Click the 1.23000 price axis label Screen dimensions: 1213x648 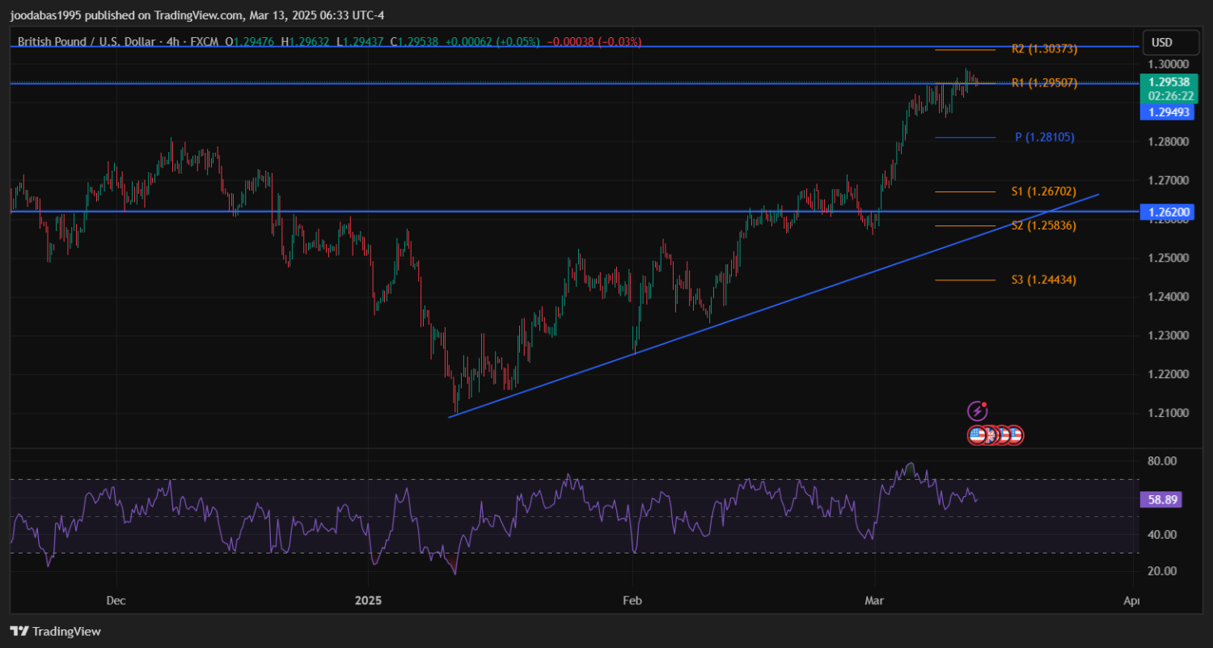1168,335
